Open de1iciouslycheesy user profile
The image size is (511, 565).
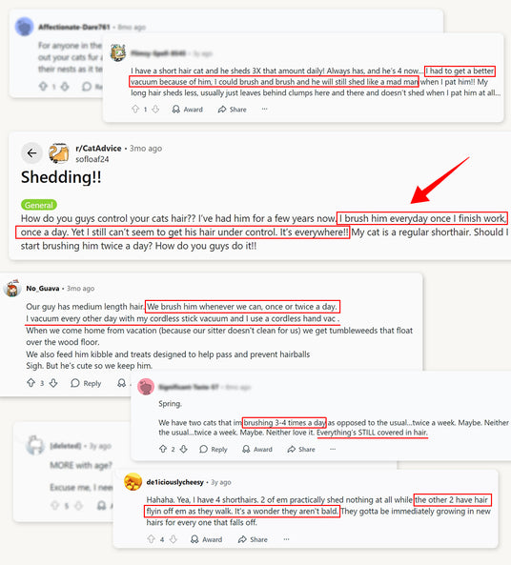tap(174, 482)
